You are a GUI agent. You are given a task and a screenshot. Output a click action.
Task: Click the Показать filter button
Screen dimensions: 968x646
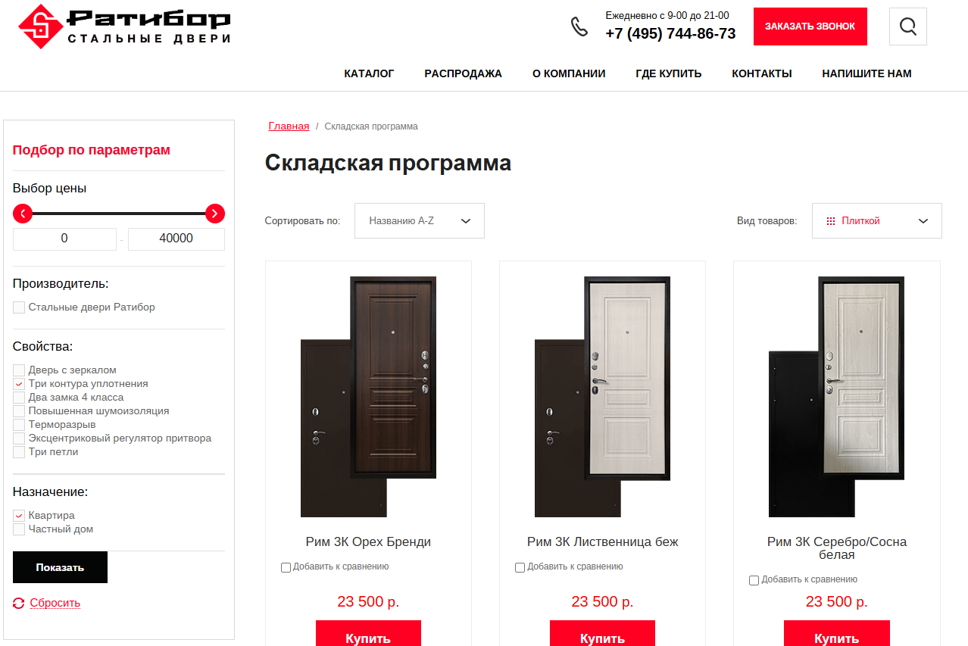[x=60, y=567]
